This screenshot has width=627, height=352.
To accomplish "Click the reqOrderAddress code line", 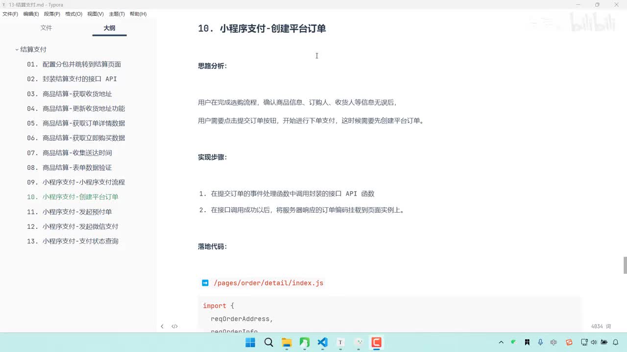I will click(x=241, y=319).
